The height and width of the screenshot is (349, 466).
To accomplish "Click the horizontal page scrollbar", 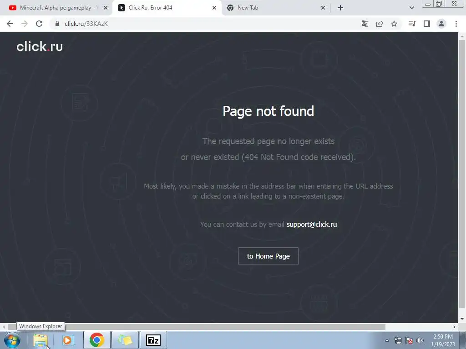I will coord(196,327).
